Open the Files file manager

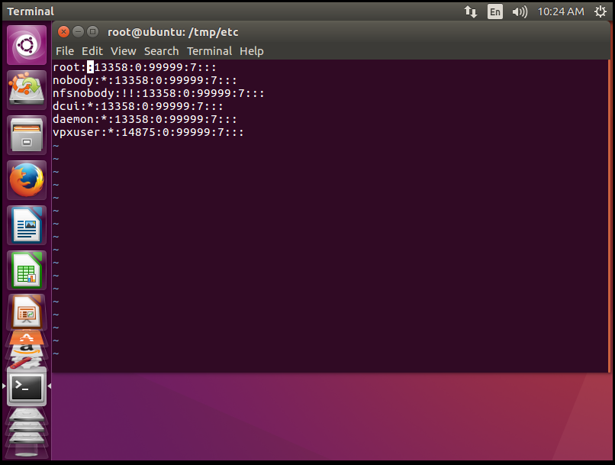click(27, 135)
